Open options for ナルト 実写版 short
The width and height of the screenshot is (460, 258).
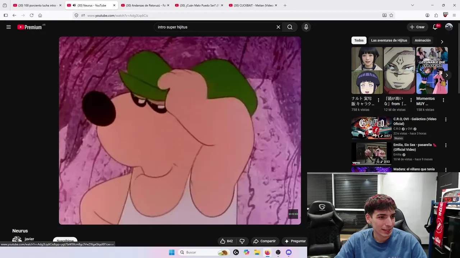click(378, 100)
